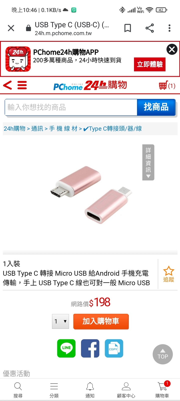
Task: Click the 找商品 search button
Action: (156, 107)
